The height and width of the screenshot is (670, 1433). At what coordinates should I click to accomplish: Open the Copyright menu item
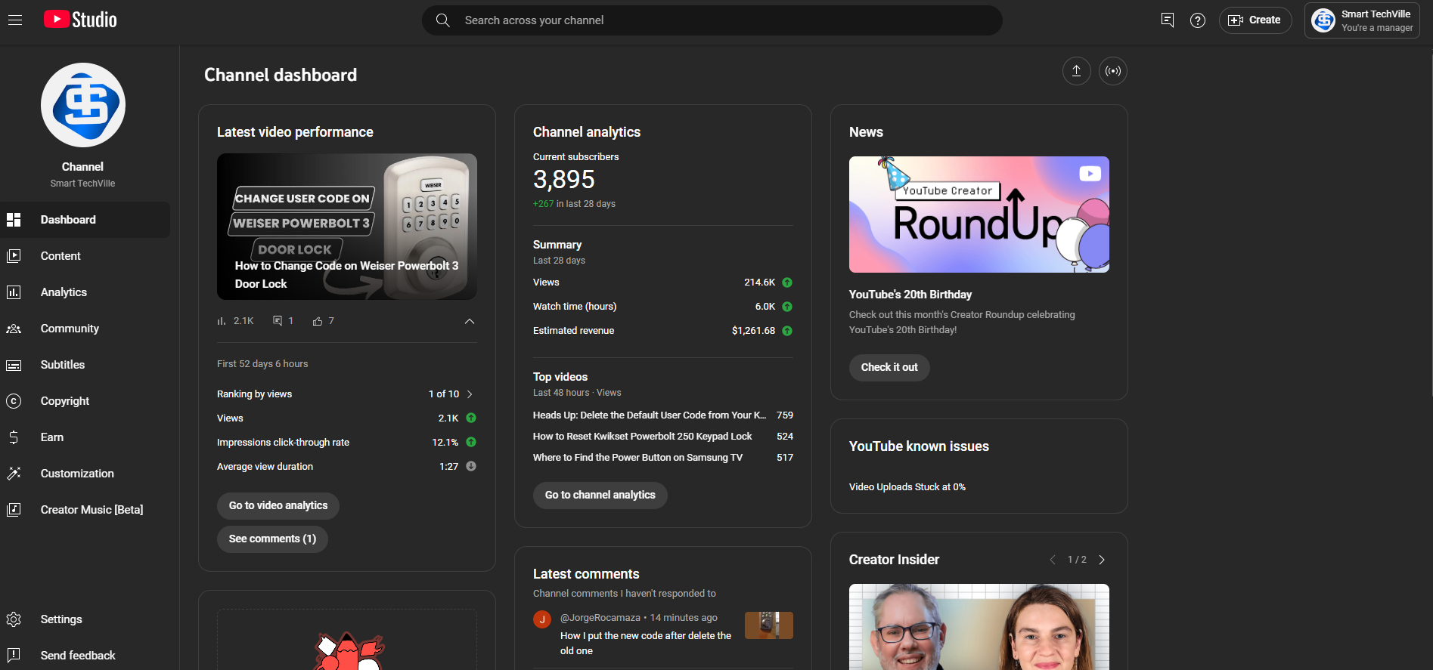click(85, 401)
